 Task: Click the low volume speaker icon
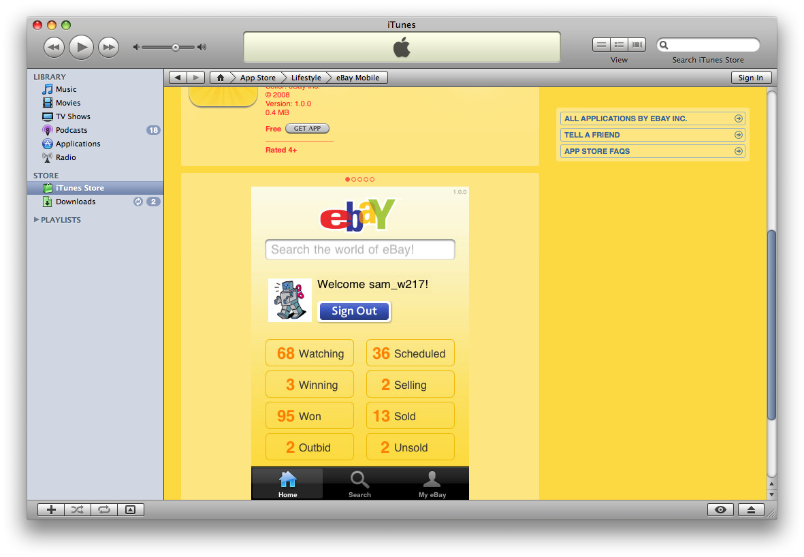(136, 47)
